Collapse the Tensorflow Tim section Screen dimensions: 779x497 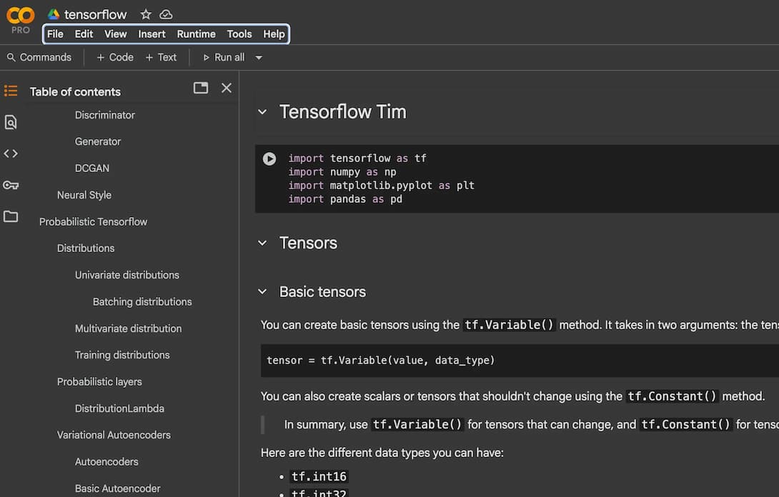tap(262, 112)
